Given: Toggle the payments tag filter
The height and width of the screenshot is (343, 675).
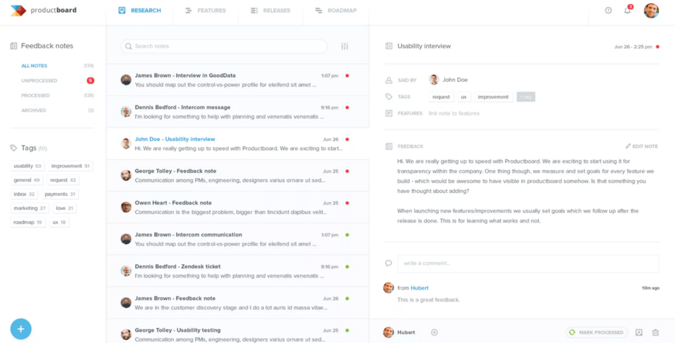Looking at the screenshot, I should 60,194.
